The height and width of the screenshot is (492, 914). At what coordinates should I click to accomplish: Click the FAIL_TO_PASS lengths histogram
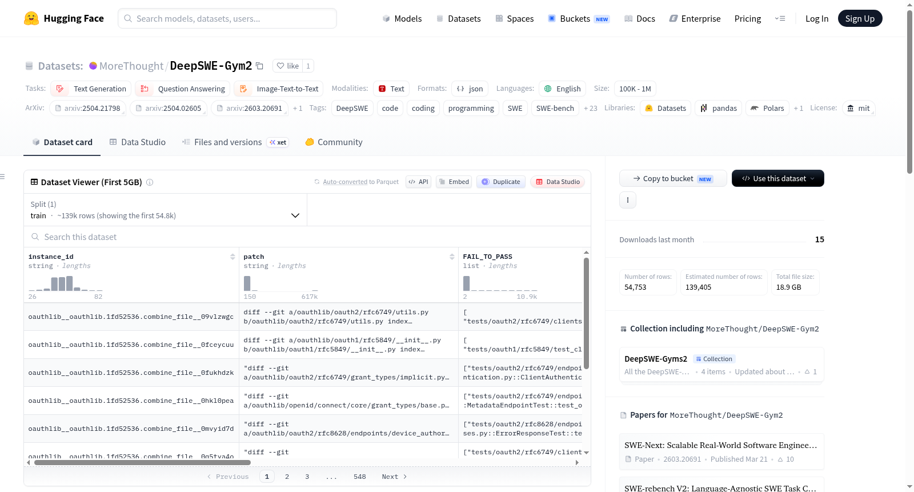tap(500, 283)
